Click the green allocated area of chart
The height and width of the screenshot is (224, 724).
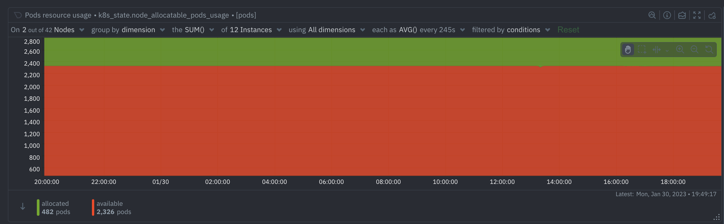pyautogui.click(x=383, y=52)
